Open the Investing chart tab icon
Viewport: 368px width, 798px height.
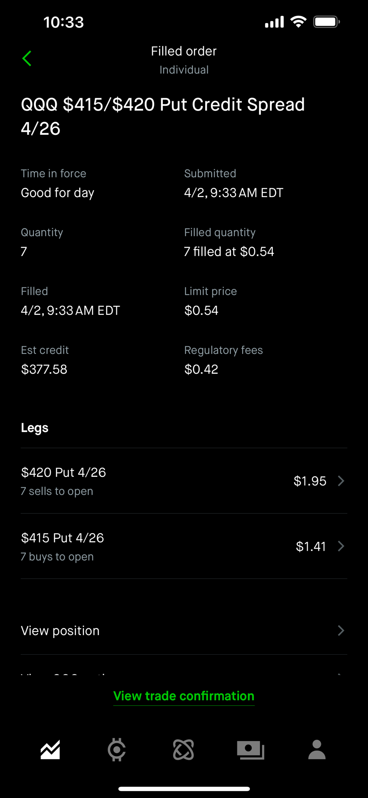point(50,750)
